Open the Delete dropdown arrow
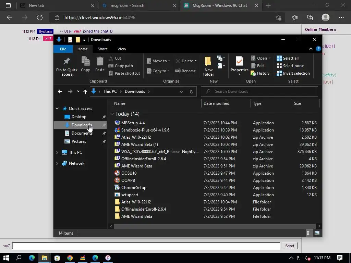The height and width of the screenshot is (263, 351). 195,61
